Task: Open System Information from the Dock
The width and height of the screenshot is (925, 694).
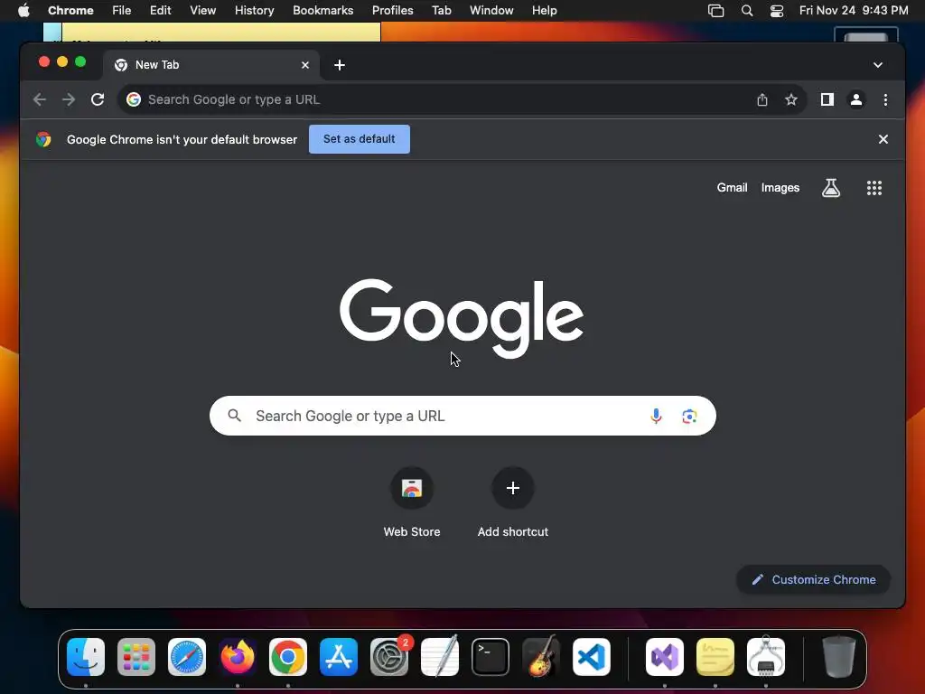Action: click(x=766, y=657)
